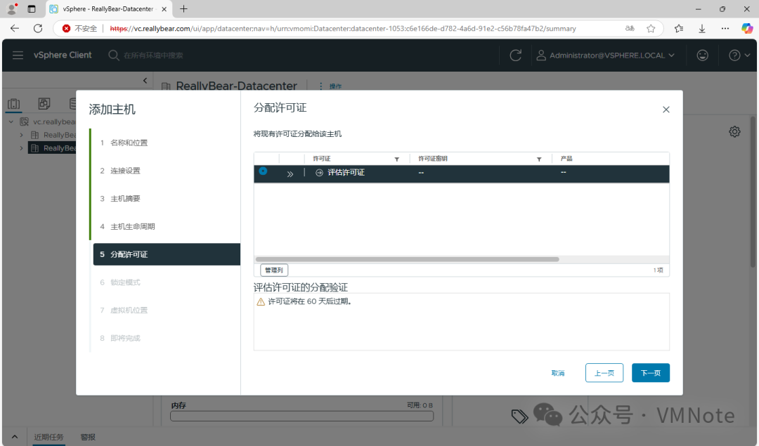Click the global search field
The width and height of the screenshot is (759, 446).
point(153,55)
